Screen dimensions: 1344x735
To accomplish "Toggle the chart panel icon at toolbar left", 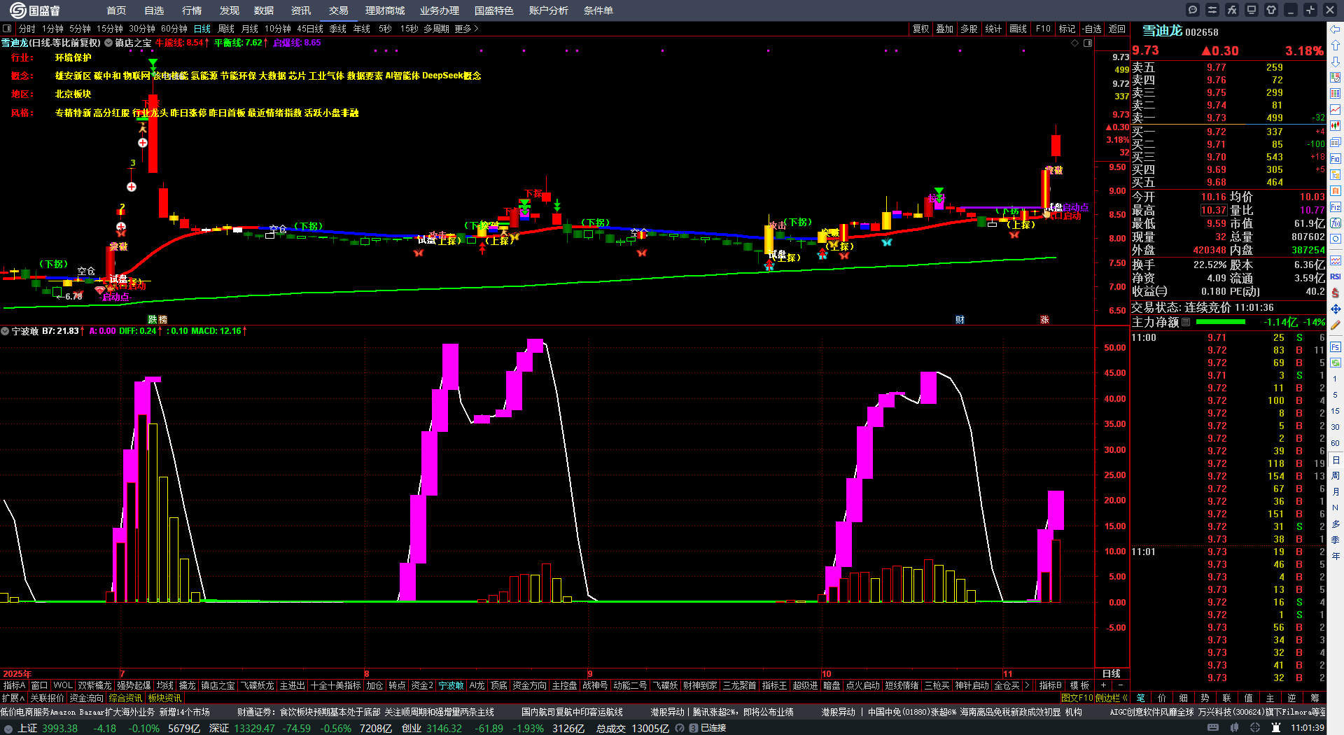I will 7,29.
